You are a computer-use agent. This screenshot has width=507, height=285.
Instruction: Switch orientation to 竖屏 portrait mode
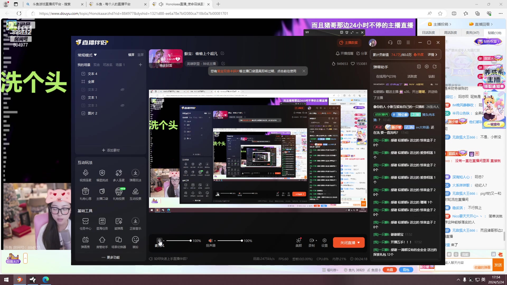click(x=140, y=55)
